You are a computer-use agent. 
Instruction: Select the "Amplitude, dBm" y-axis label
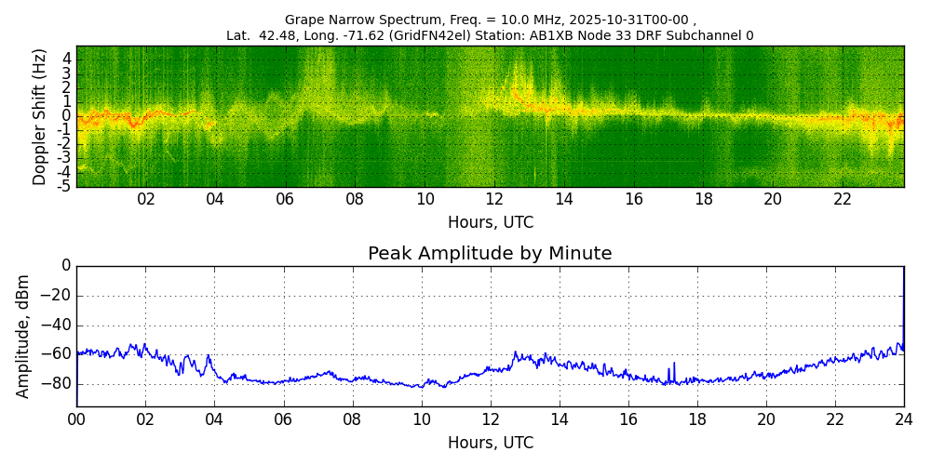click(23, 336)
